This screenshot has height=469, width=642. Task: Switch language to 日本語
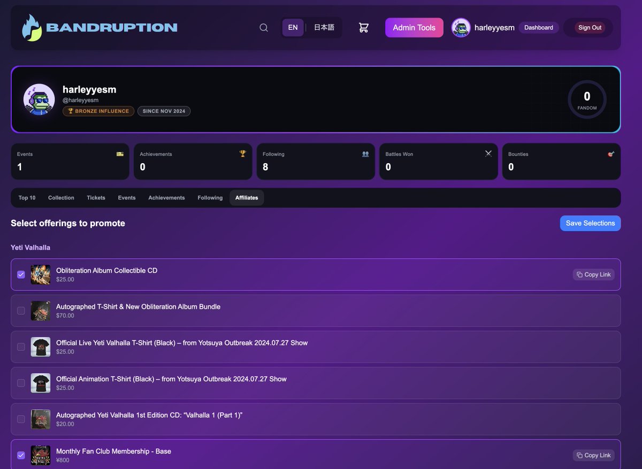pos(324,28)
